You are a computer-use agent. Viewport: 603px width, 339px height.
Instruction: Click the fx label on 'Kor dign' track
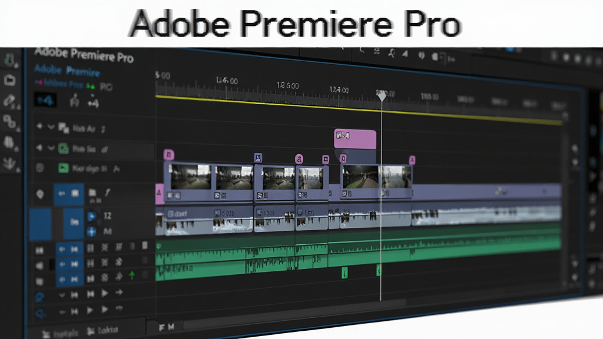pos(117,168)
